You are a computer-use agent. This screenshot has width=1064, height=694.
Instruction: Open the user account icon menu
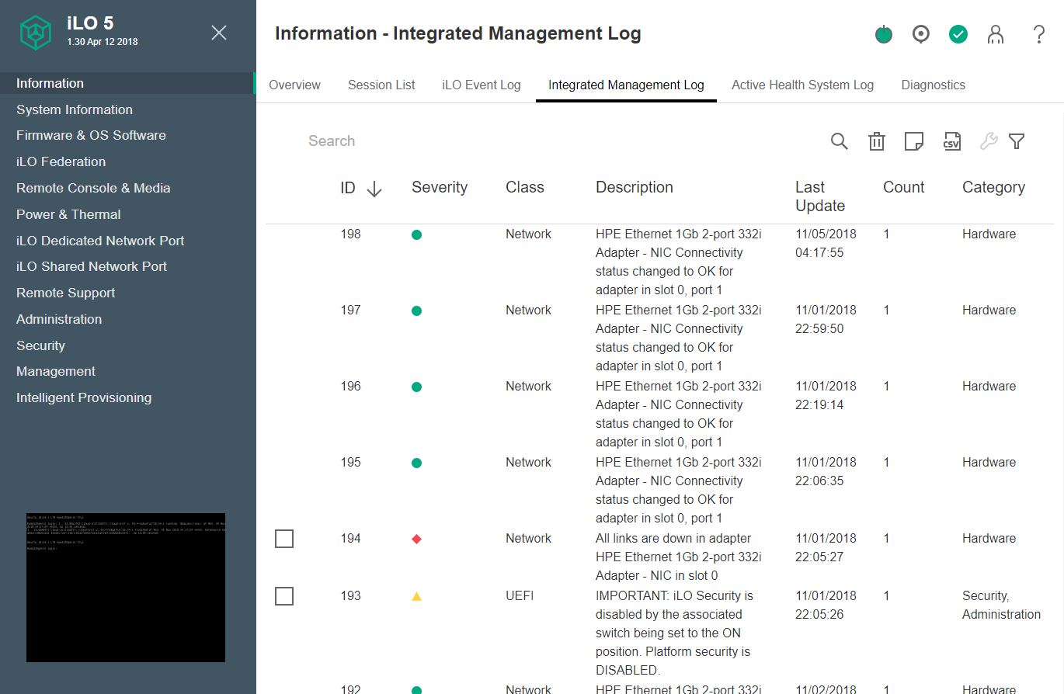tap(995, 34)
